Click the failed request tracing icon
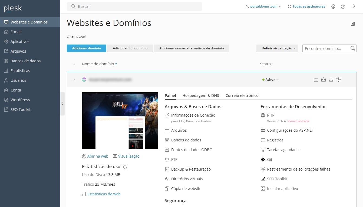This screenshot has width=363, height=207. click(263, 169)
